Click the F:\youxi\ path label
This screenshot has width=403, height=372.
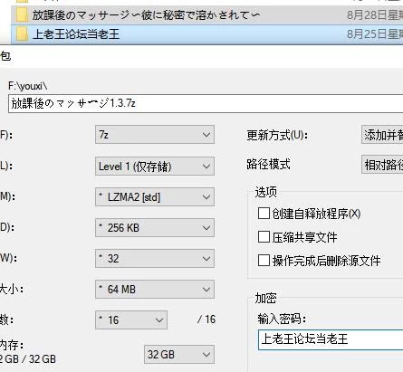tap(28, 86)
